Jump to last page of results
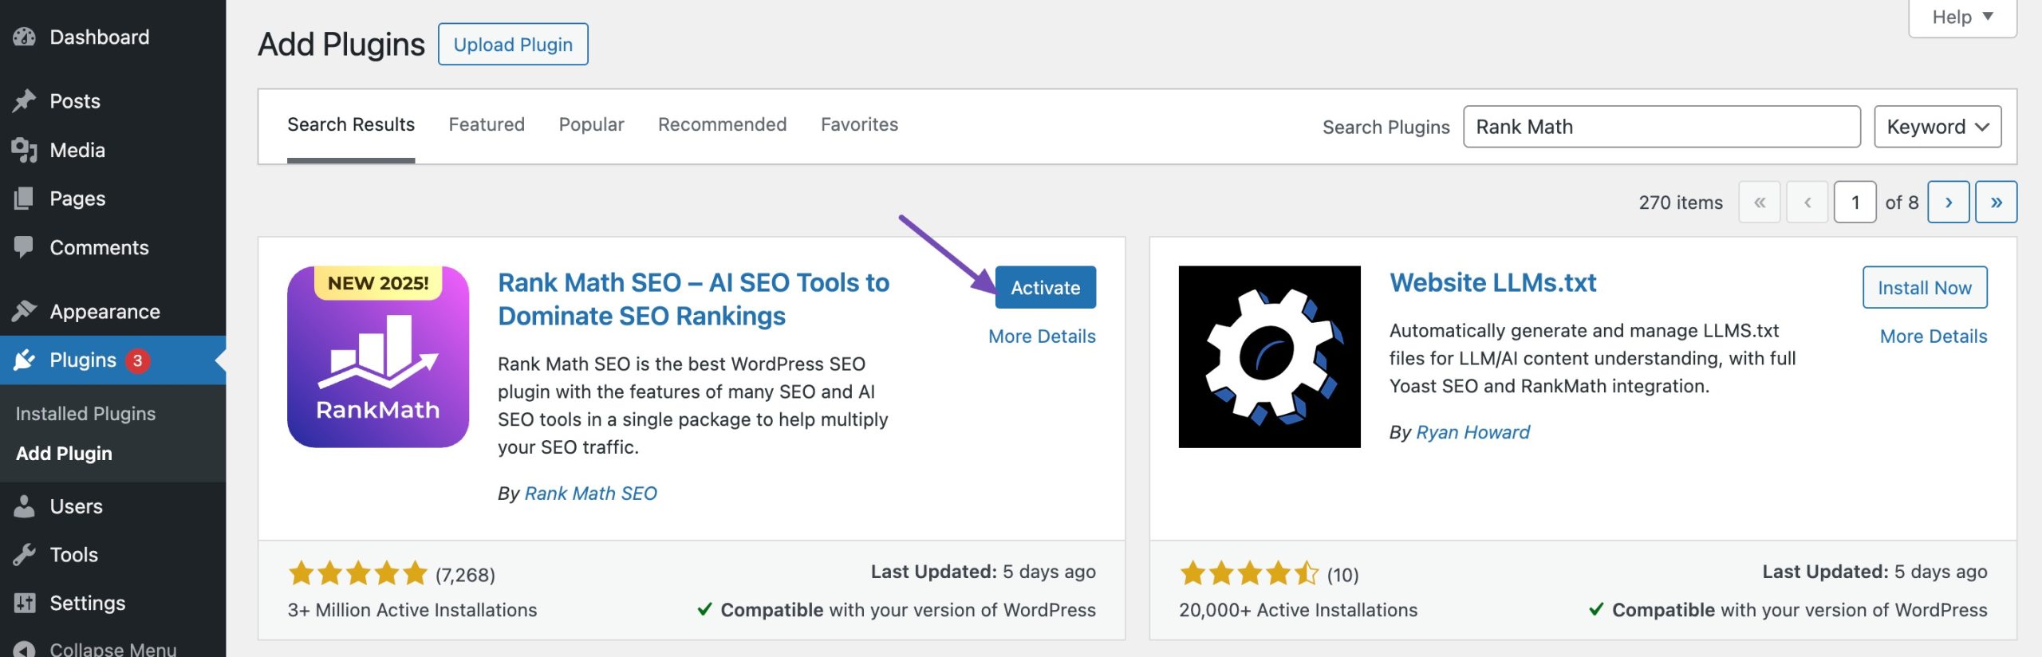This screenshot has width=2042, height=657. [1996, 202]
